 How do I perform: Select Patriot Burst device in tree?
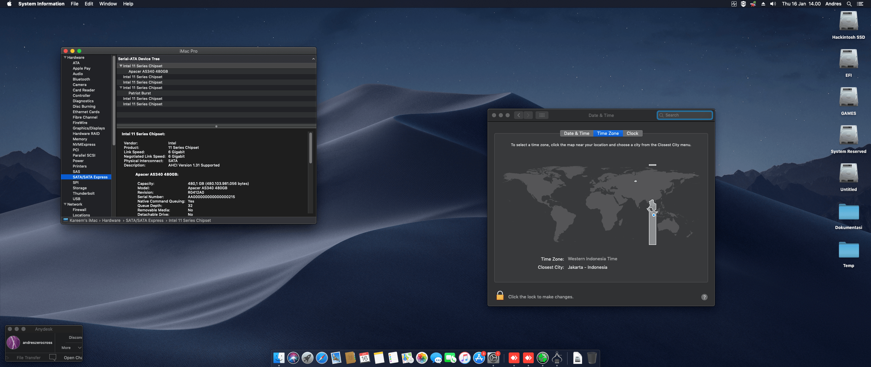[139, 93]
